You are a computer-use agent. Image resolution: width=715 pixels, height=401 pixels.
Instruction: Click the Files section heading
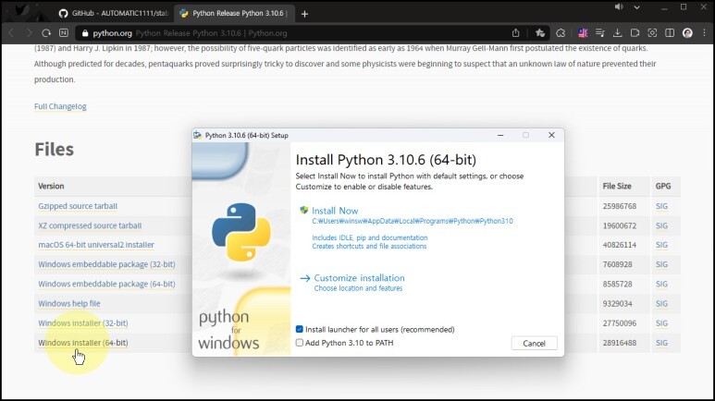[54, 150]
